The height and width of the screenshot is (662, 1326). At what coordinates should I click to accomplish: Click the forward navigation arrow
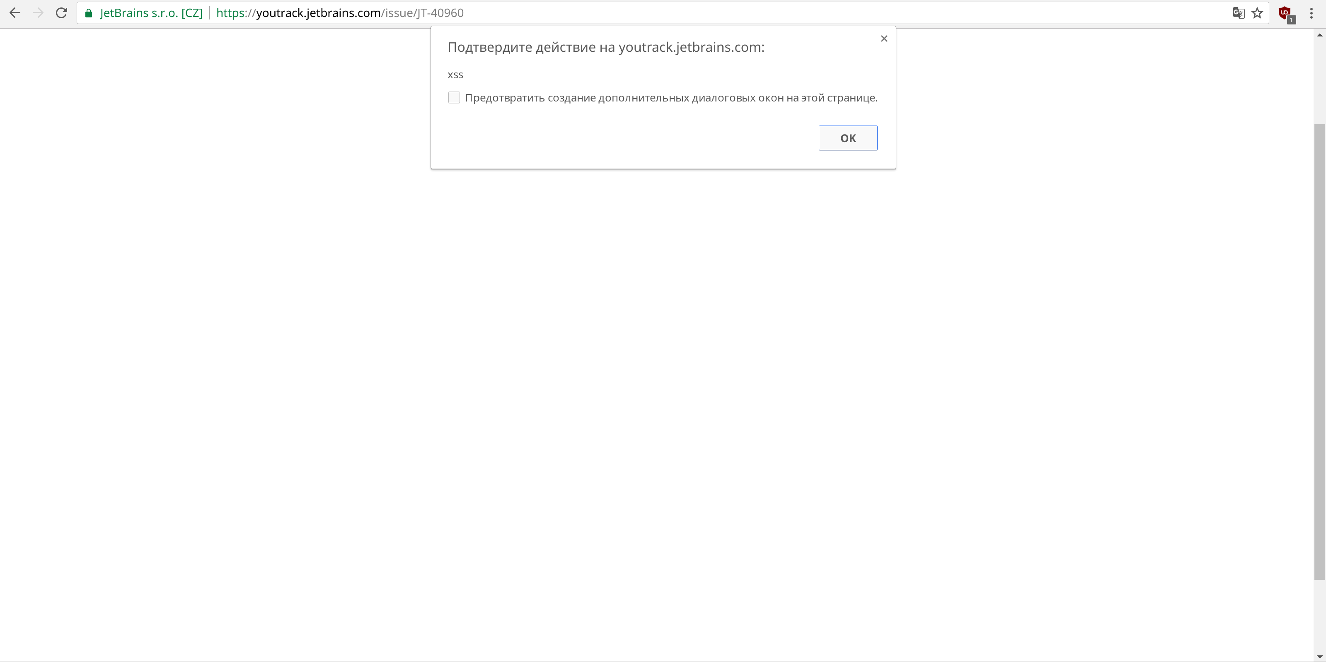click(x=38, y=13)
